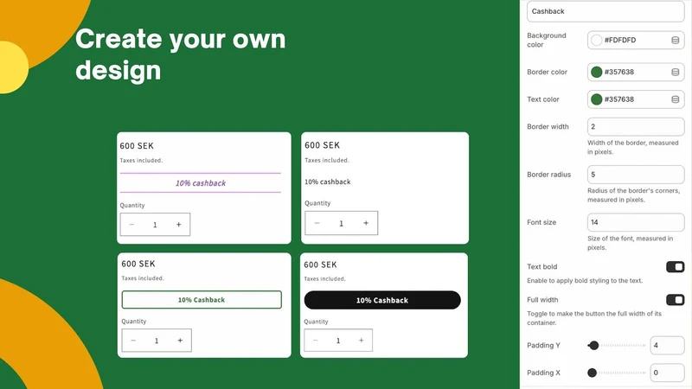The width and height of the screenshot is (692, 389).
Task: Click minus in plain 10% cashback card
Action: (x=317, y=223)
